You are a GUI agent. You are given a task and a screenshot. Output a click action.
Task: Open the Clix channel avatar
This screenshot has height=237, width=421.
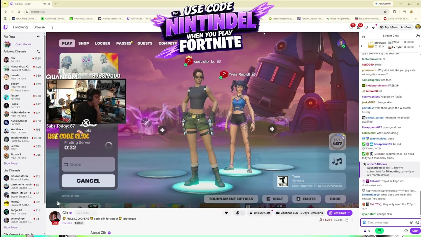55,218
